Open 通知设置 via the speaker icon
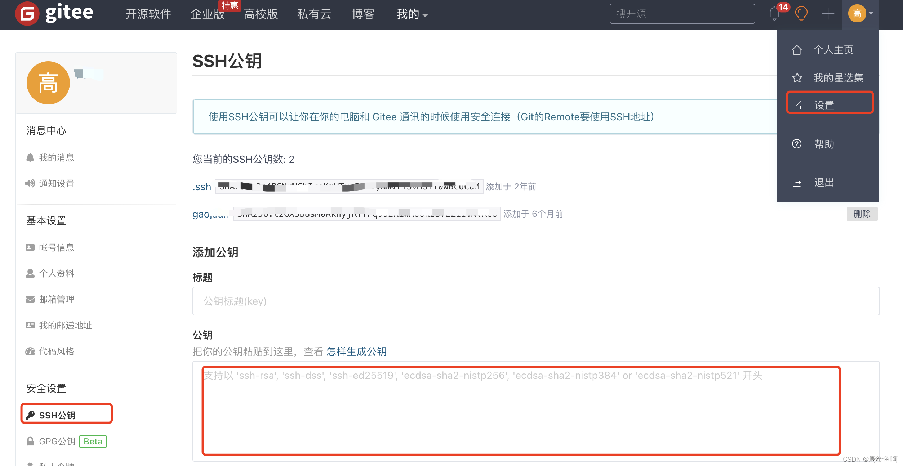 (30, 183)
